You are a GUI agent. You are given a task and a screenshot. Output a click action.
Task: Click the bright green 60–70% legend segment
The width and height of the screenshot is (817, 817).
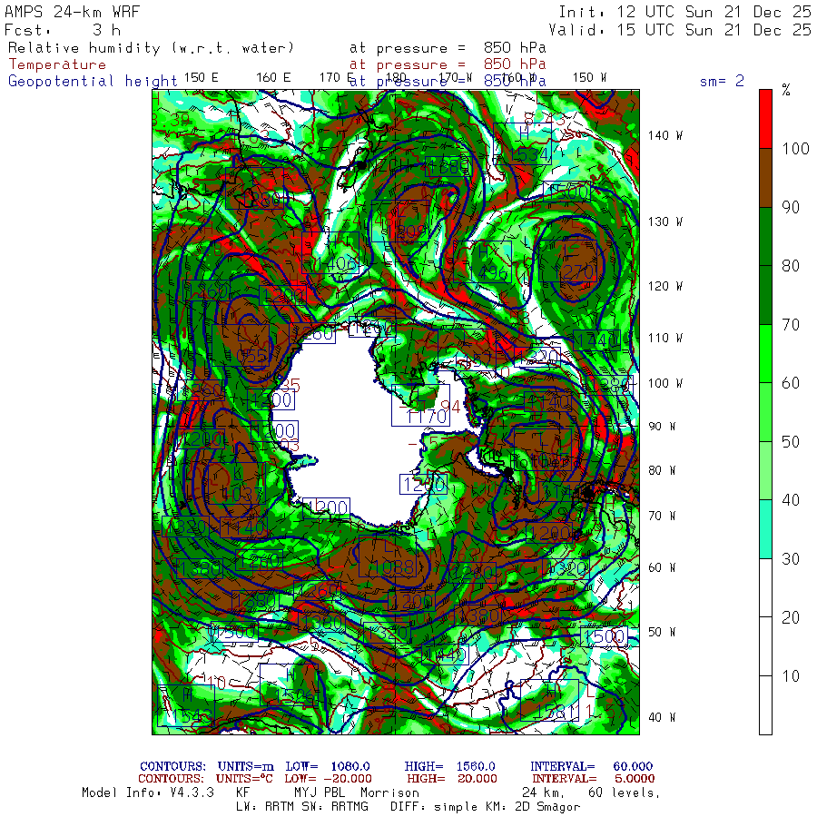tap(765, 353)
